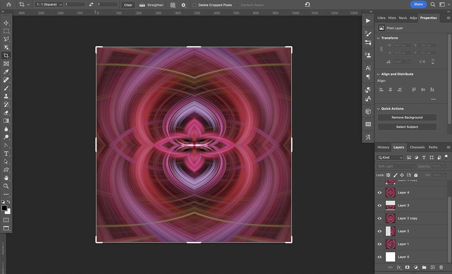Open the Kind filter dropdown in Layers
The width and height of the screenshot is (452, 274).
coord(389,157)
